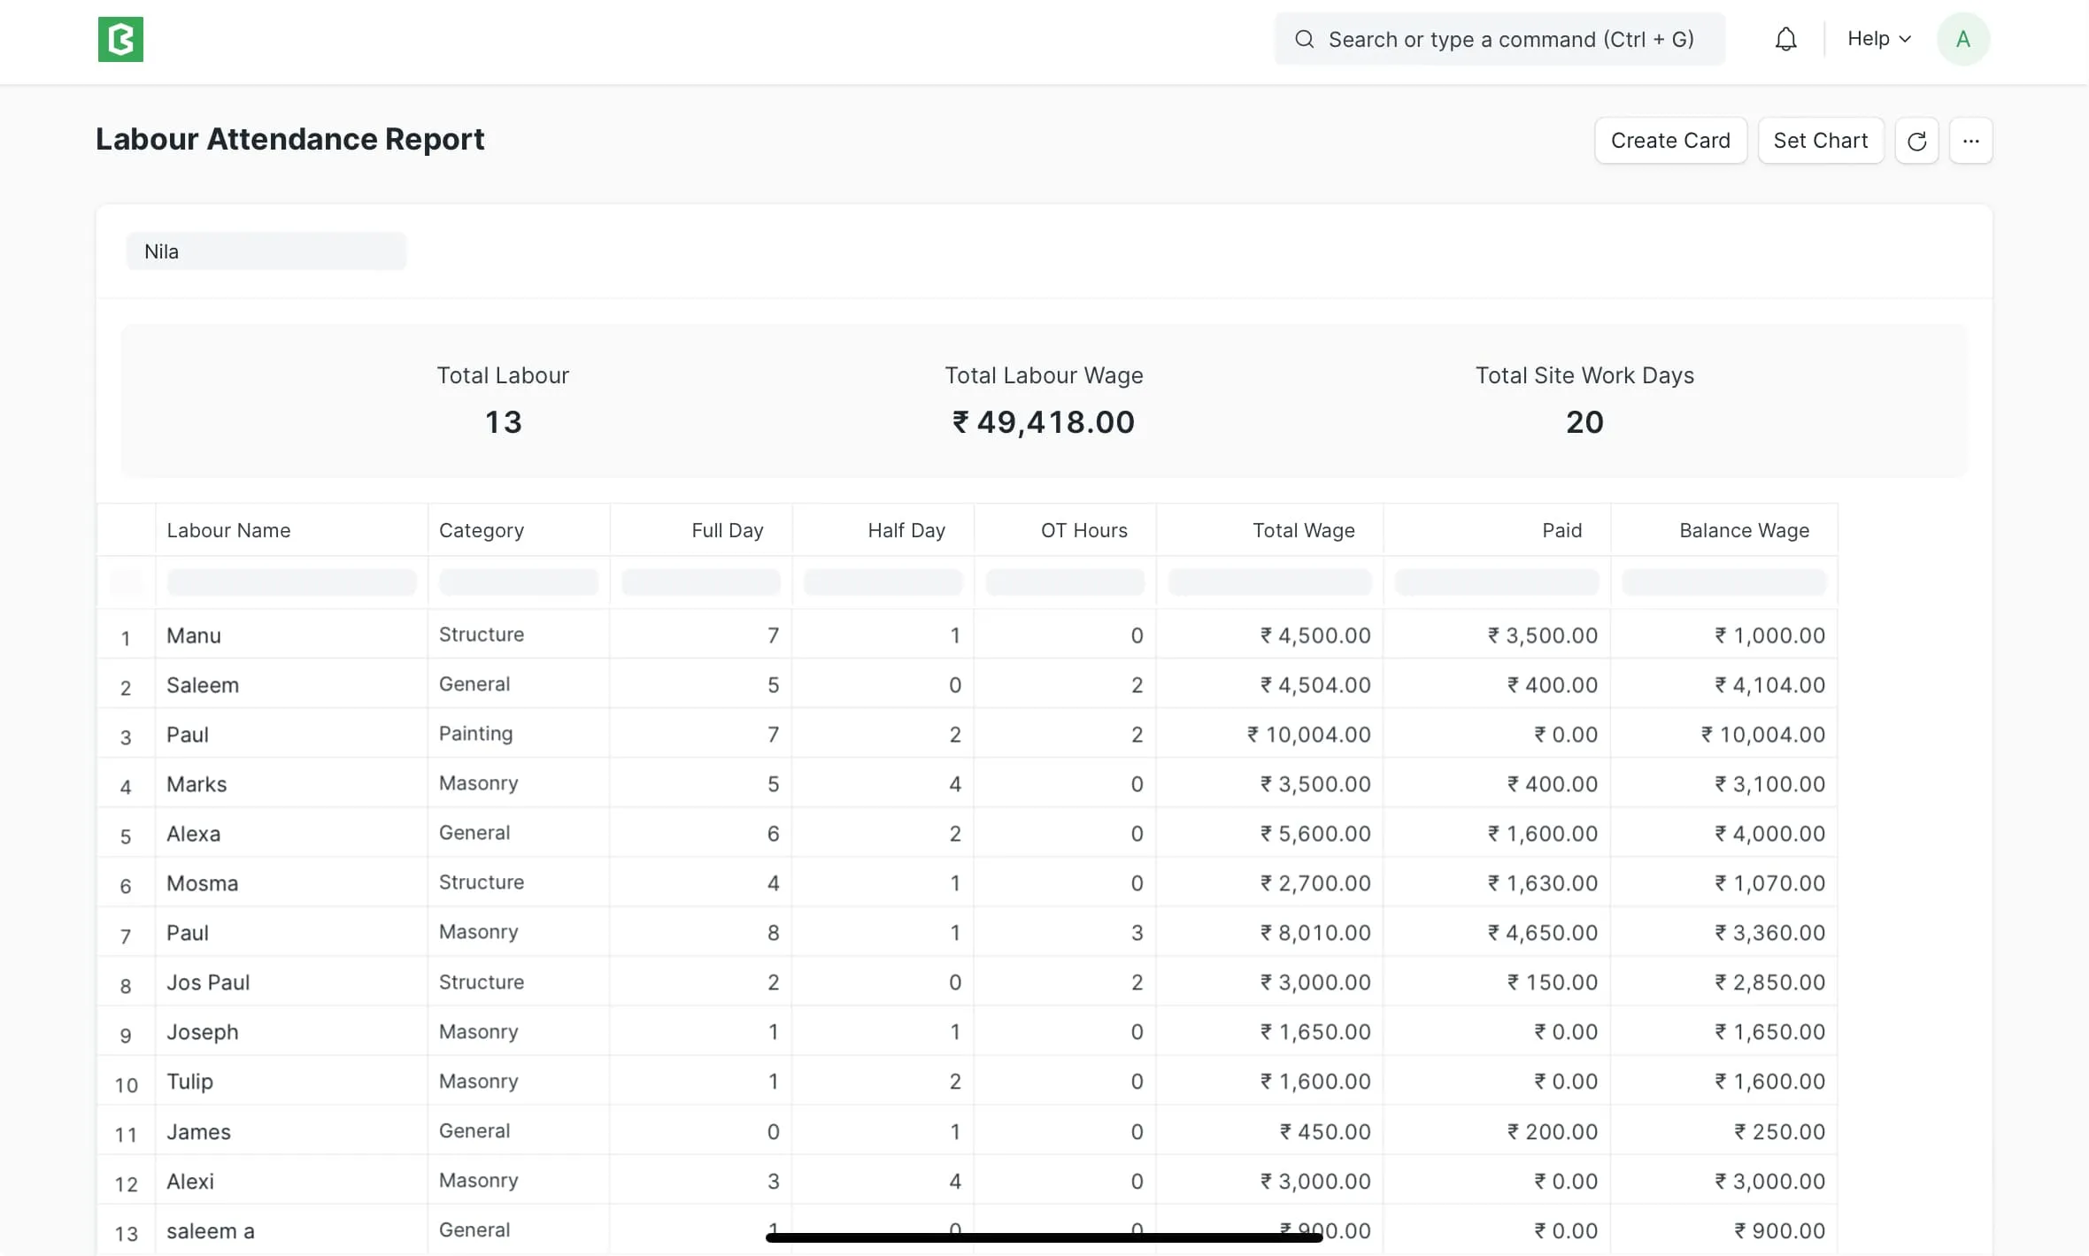Click the user avatar icon A
Viewport: 2089px width, 1256px height.
1962,40
